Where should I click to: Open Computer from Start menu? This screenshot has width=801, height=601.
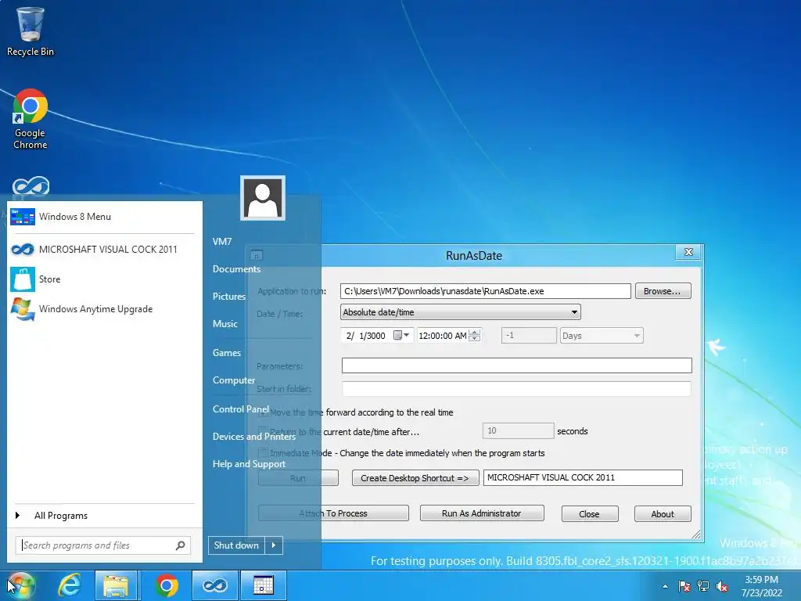click(233, 380)
